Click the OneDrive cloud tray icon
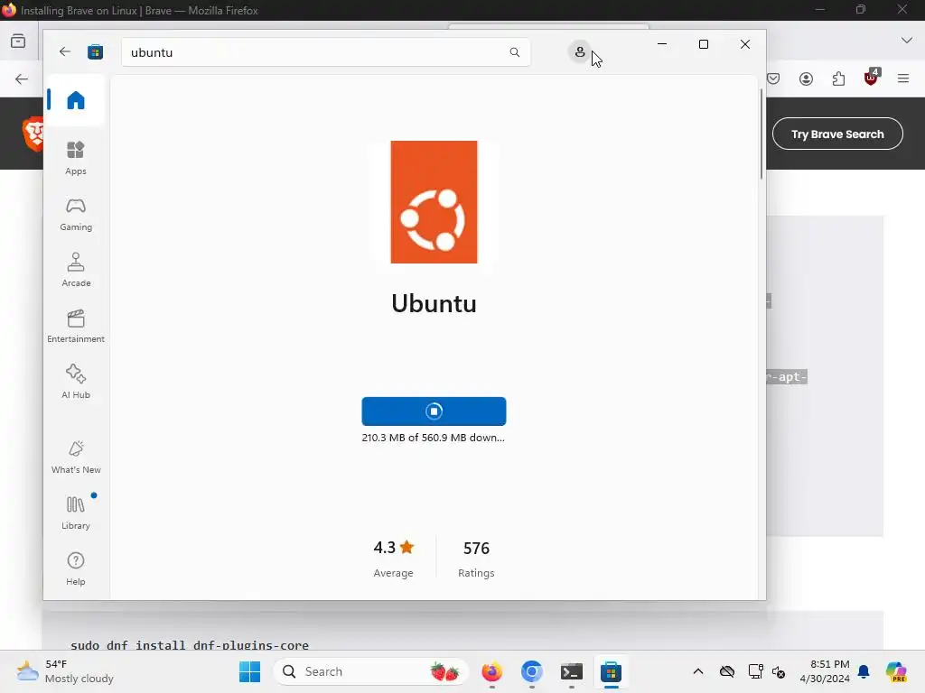Image resolution: width=925 pixels, height=693 pixels. click(727, 671)
